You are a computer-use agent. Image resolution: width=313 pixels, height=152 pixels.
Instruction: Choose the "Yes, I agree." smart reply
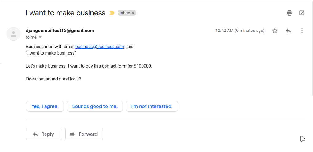coord(45,106)
